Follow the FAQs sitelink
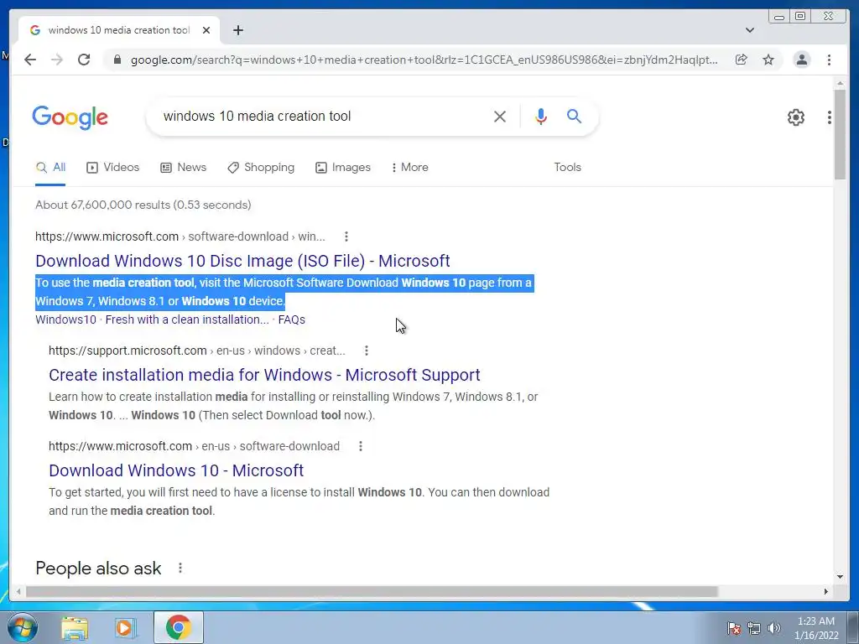This screenshot has width=859, height=644. tap(291, 319)
